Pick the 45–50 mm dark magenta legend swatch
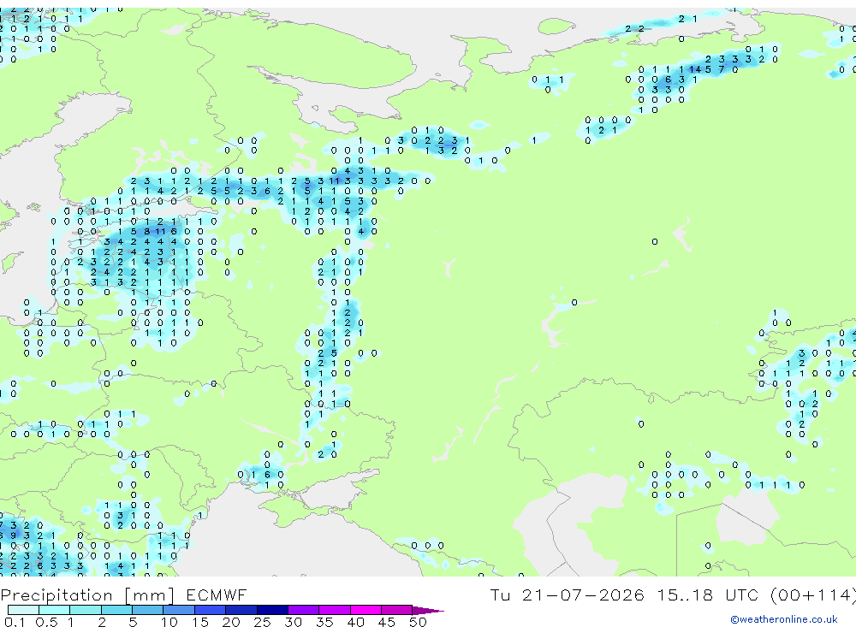Image resolution: width=856 pixels, height=627 pixels. click(396, 610)
